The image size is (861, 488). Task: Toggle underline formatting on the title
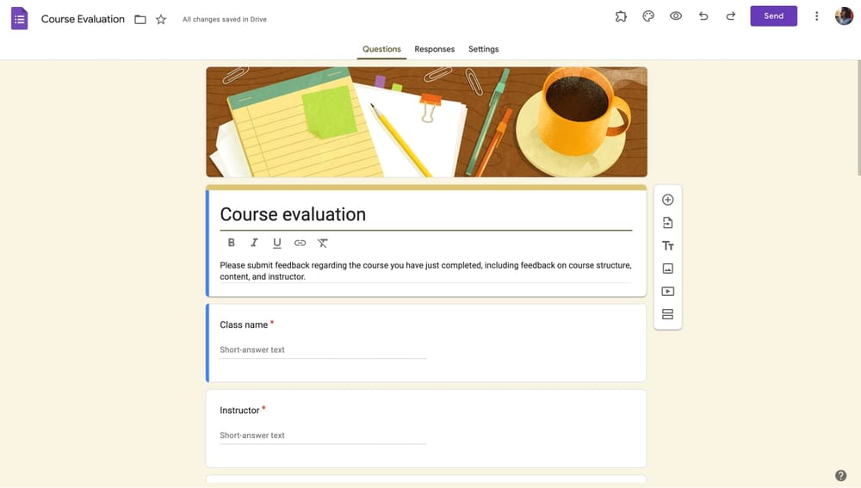276,243
